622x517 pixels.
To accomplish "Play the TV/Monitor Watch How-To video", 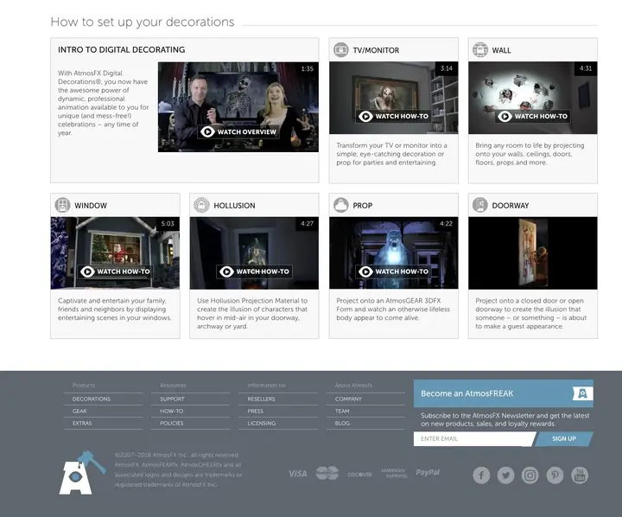I will pos(394,117).
